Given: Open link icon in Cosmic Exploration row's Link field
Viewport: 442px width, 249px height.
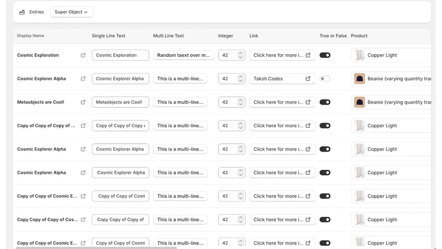Looking at the screenshot, I should pos(308,55).
